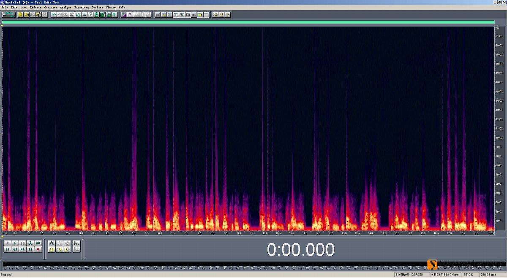Screen dimensions: 507x278
Task: Click Zoom to Selection yellow magnifier
Action: [x=52, y=249]
